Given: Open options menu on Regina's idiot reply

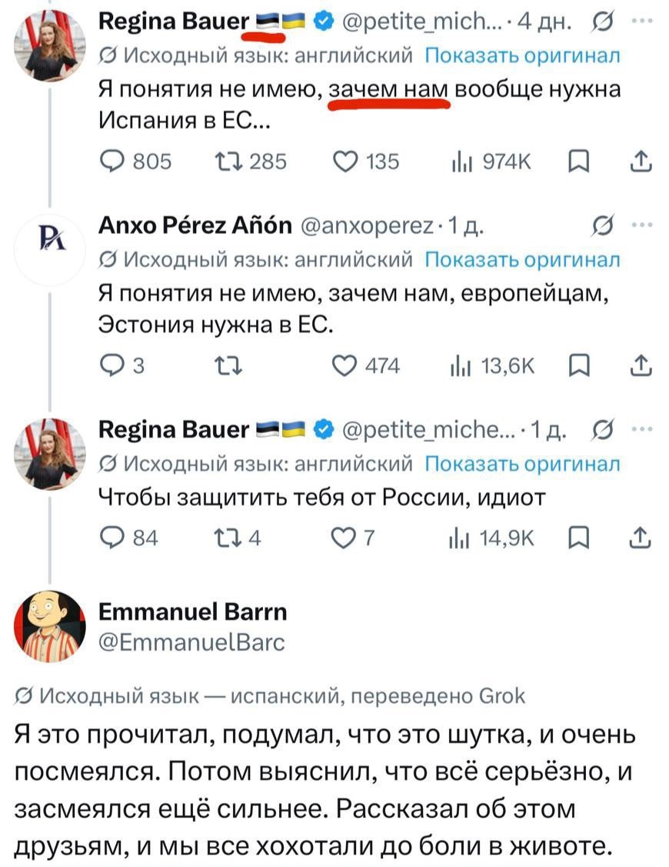Looking at the screenshot, I should tap(642, 428).
